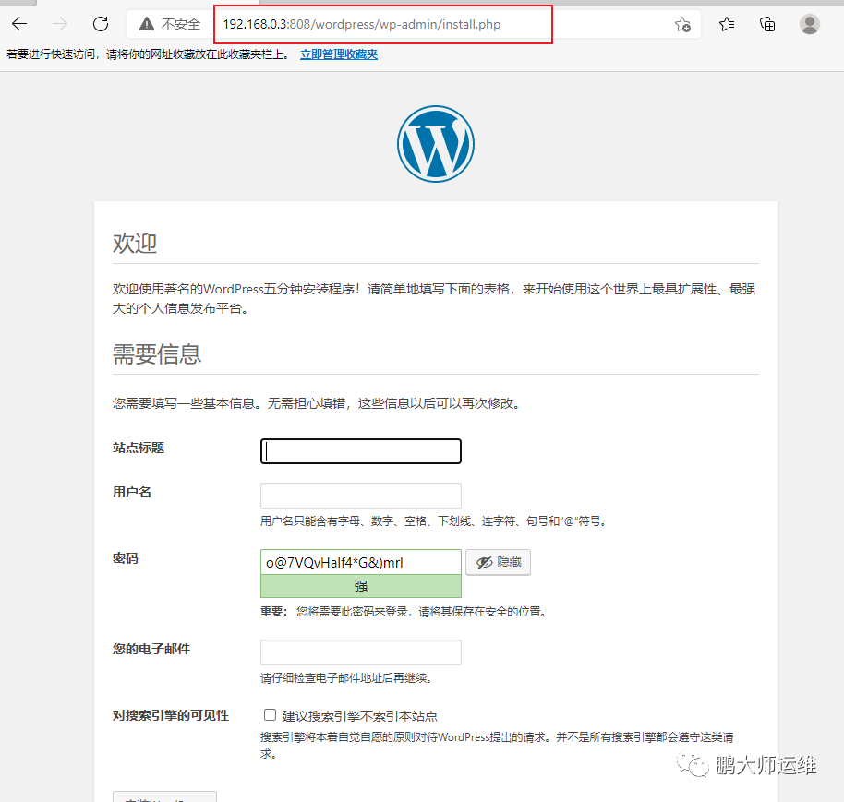
Task: Reload the page with the refresh icon
Action: click(x=101, y=24)
